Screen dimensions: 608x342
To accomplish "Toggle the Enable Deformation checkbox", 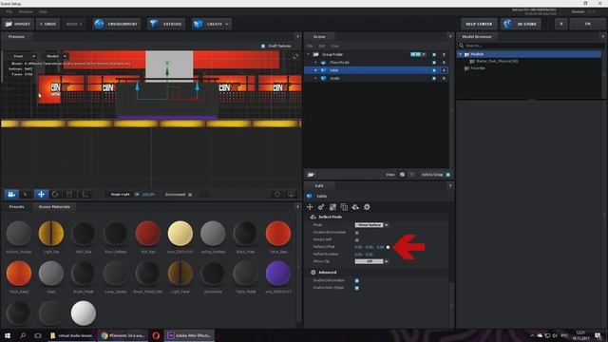I will pyautogui.click(x=357, y=280).
